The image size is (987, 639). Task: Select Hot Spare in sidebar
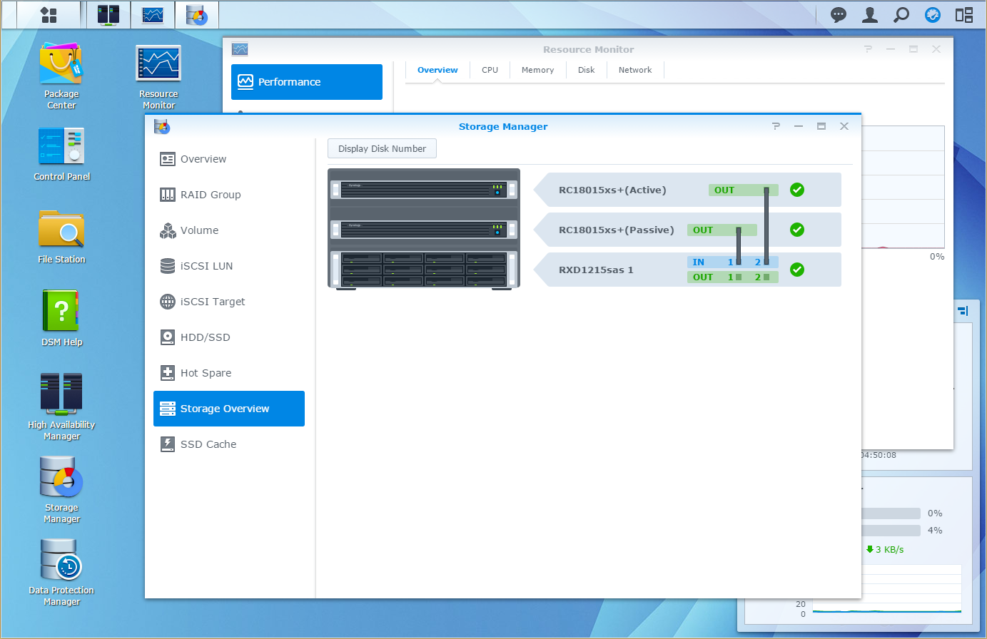tap(229, 373)
